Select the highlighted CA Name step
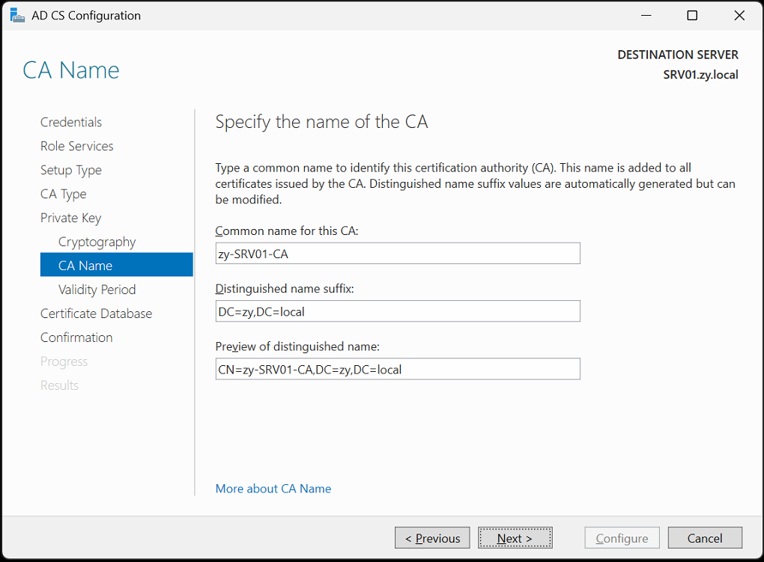 coord(116,264)
